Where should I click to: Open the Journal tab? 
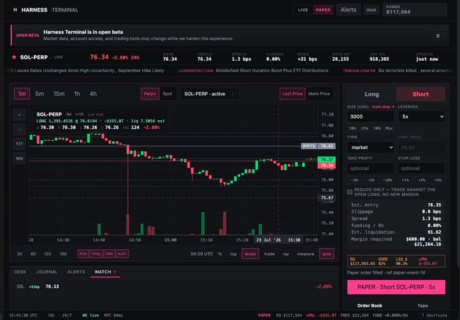(47, 272)
